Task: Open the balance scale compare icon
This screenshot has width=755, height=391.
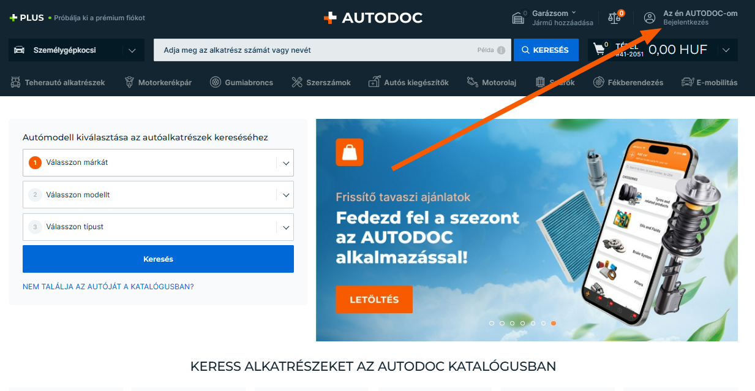Action: point(614,18)
